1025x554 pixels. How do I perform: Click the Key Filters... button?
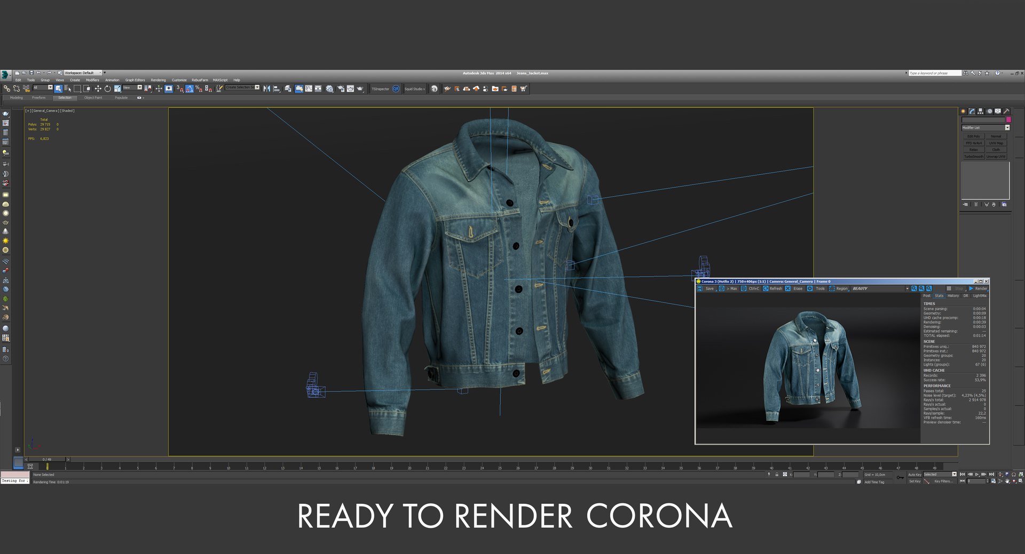pos(944,481)
